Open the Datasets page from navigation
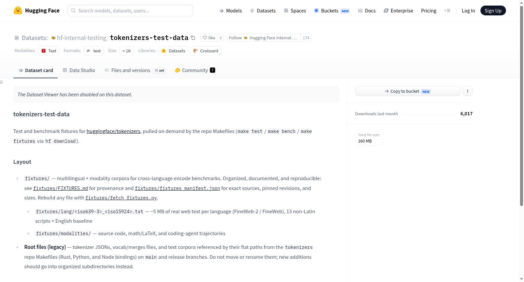The height and width of the screenshot is (282, 524). click(263, 10)
